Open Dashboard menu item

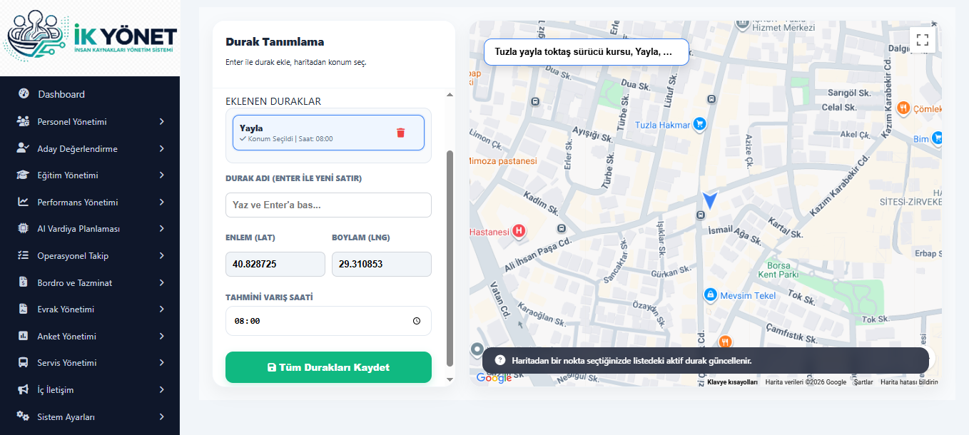(90, 94)
